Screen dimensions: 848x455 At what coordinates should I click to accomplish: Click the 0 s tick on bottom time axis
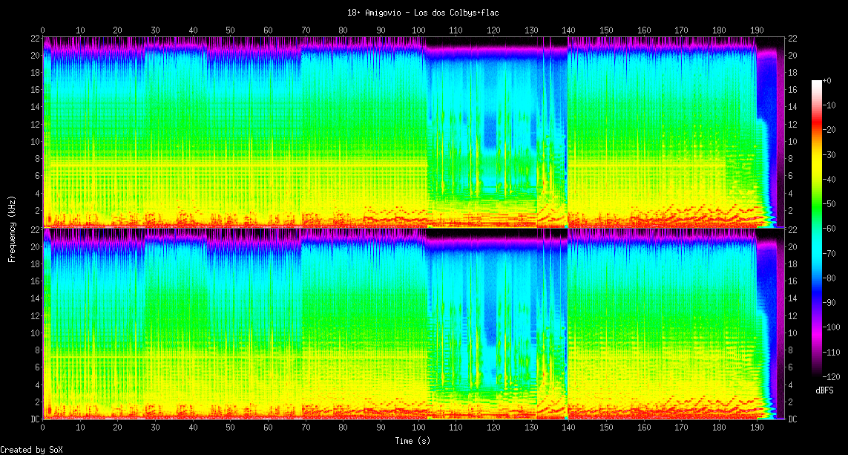pyautogui.click(x=43, y=428)
